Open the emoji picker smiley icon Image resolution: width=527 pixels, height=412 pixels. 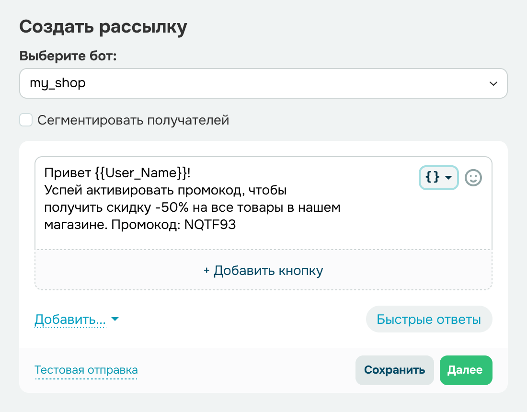point(473,178)
